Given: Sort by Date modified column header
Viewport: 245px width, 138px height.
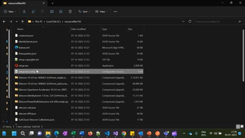Looking at the screenshot, I should (78, 29).
